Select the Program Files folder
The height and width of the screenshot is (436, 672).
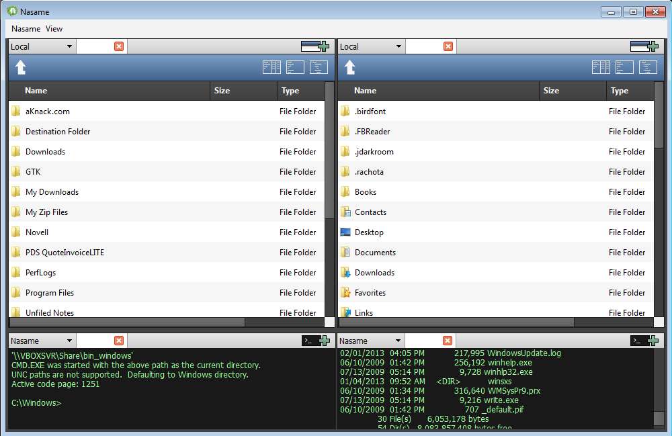coord(167,292)
